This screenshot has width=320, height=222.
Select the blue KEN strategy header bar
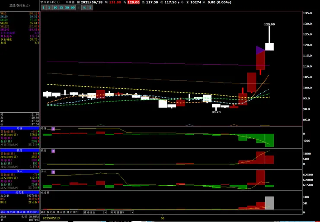pos(19,212)
